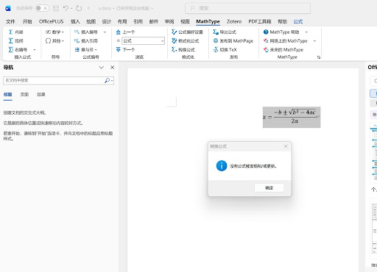Click Insert Number (插入编号)
This screenshot has height=272, width=377.
pyautogui.click(x=86, y=32)
